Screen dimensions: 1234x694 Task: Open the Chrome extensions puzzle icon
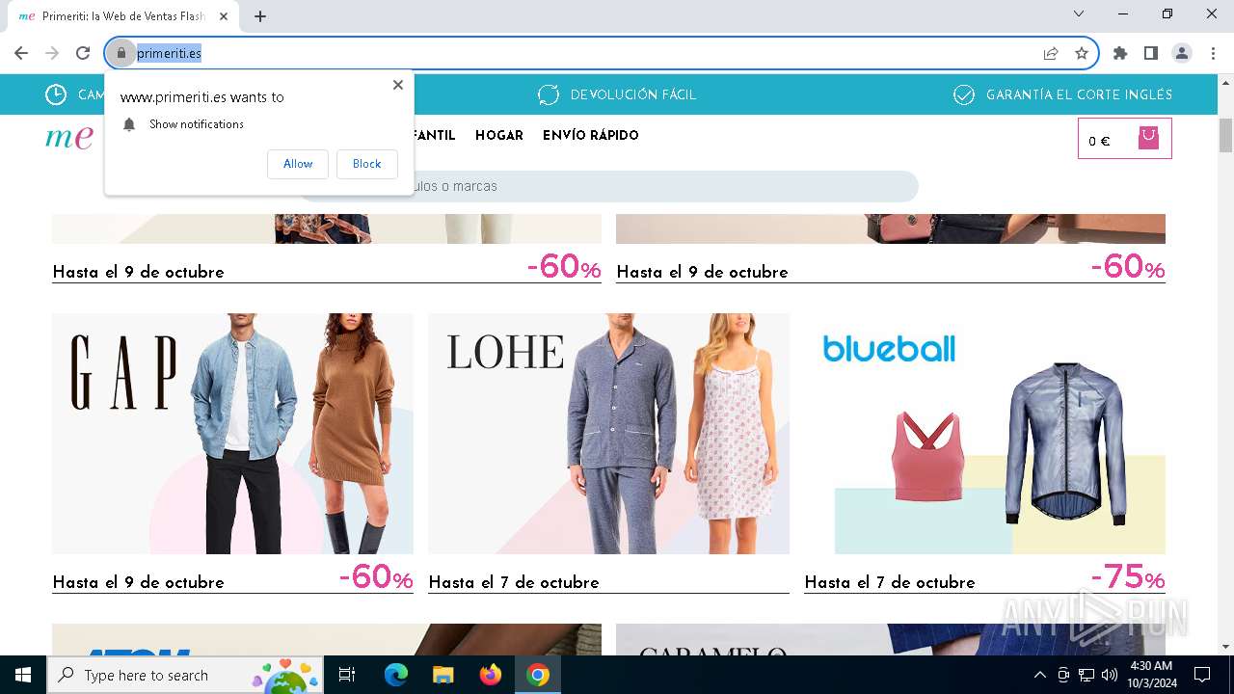click(1120, 53)
